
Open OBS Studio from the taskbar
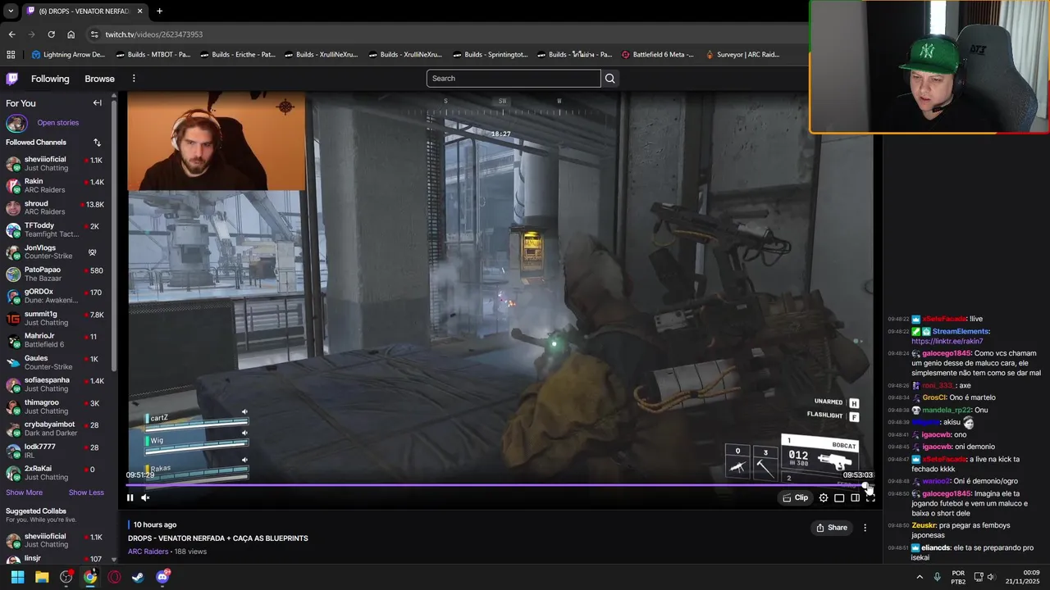point(66,577)
